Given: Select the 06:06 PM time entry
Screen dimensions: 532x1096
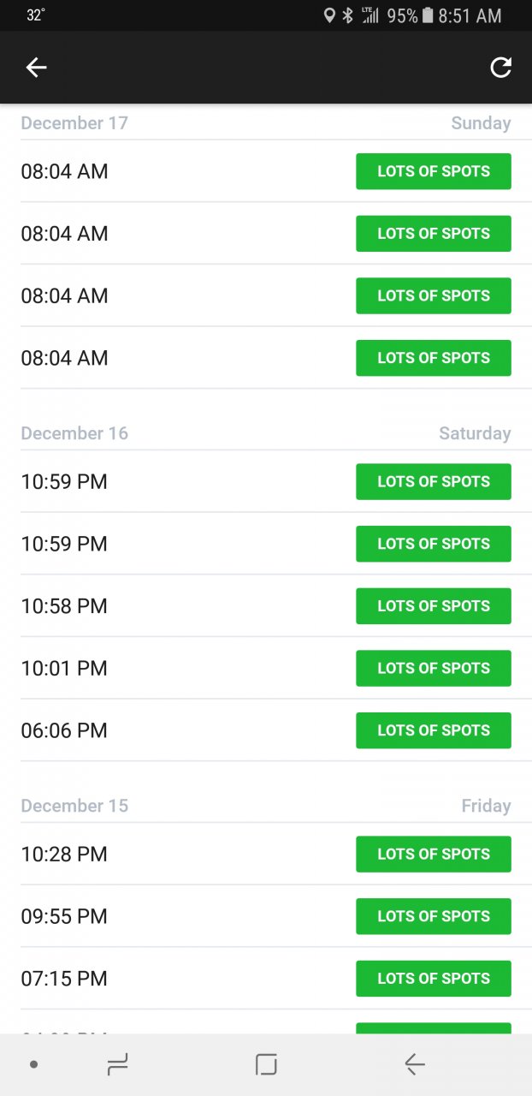Looking at the screenshot, I should 64,730.
